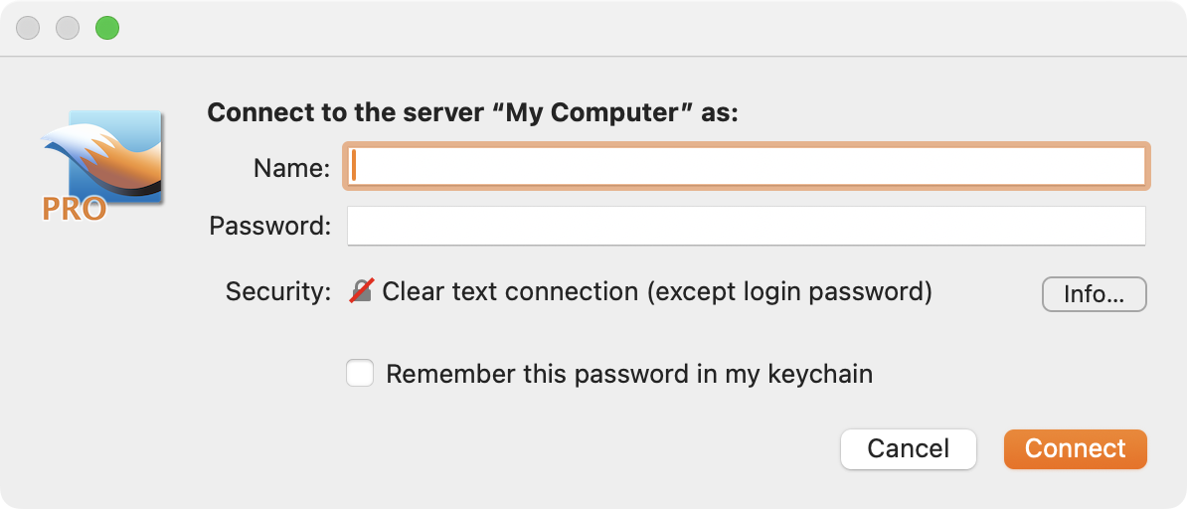Image resolution: width=1187 pixels, height=509 pixels.
Task: Click the "Password:" field label
Action: tap(269, 226)
